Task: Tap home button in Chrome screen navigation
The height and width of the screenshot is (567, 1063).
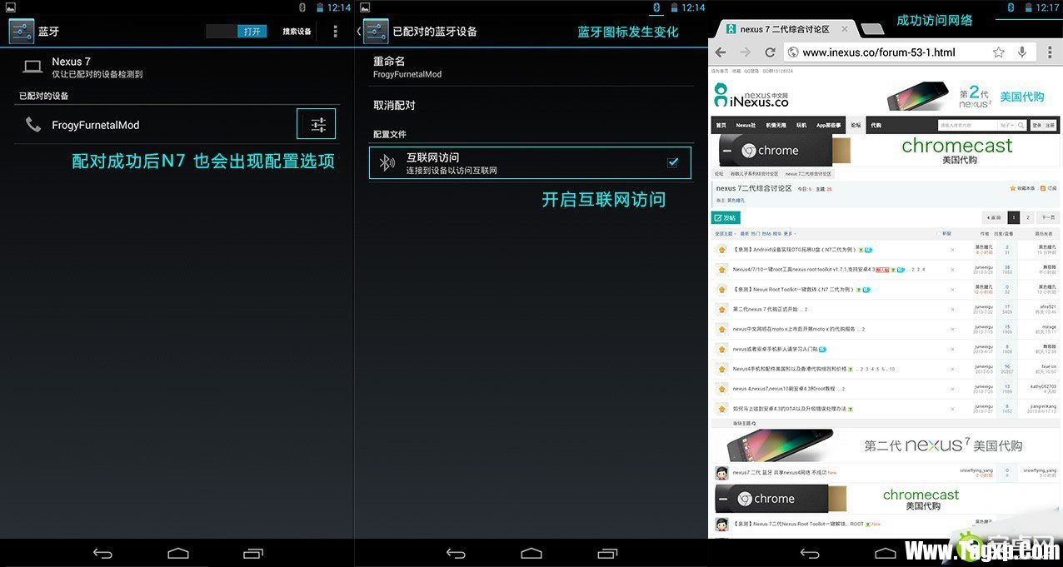Action: coord(885,553)
